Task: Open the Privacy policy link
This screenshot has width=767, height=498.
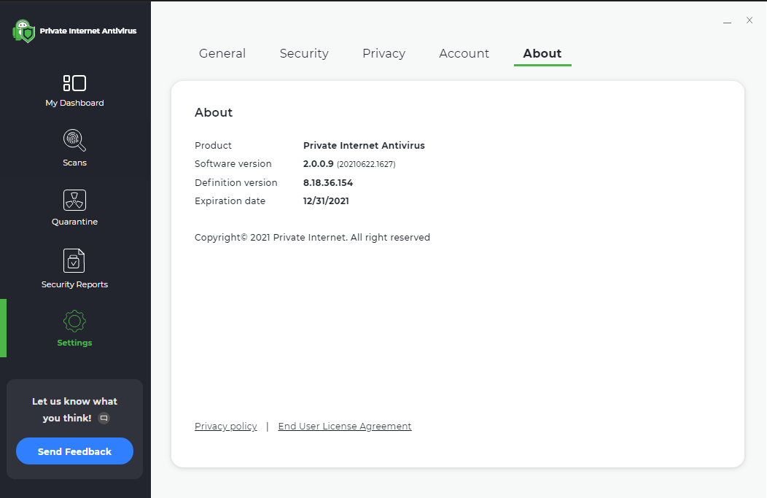Action: click(x=226, y=427)
